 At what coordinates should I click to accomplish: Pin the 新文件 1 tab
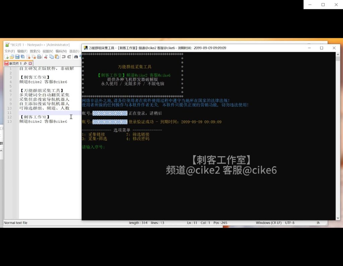click(25, 63)
